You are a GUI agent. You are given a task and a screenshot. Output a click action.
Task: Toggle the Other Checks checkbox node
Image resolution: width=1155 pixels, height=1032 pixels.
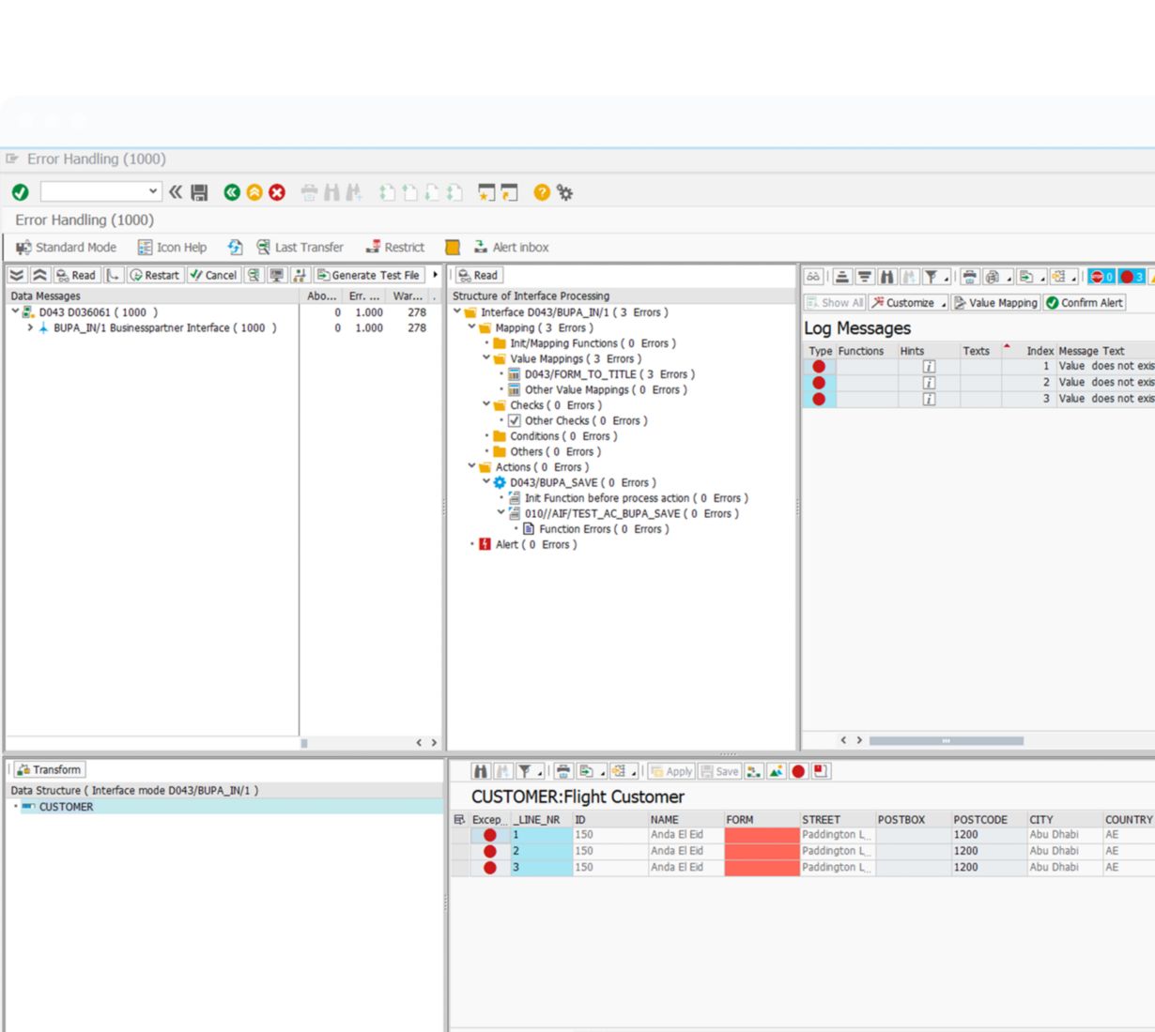pyautogui.click(x=515, y=421)
